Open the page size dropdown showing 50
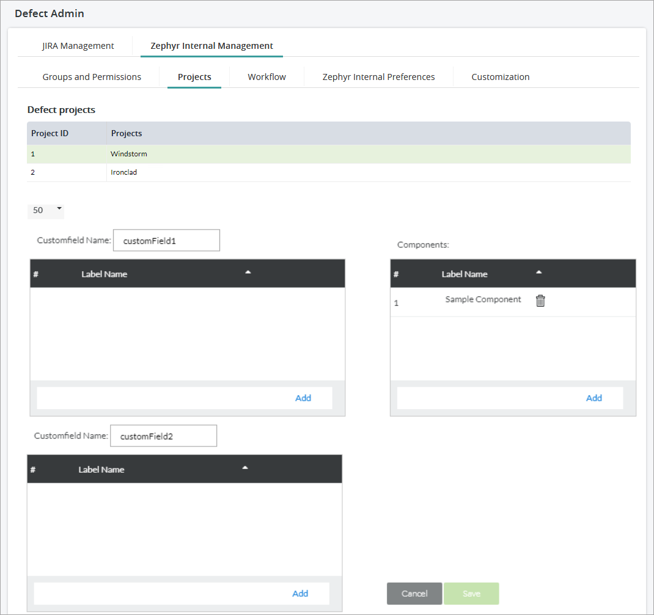The height and width of the screenshot is (615, 654). pos(46,210)
